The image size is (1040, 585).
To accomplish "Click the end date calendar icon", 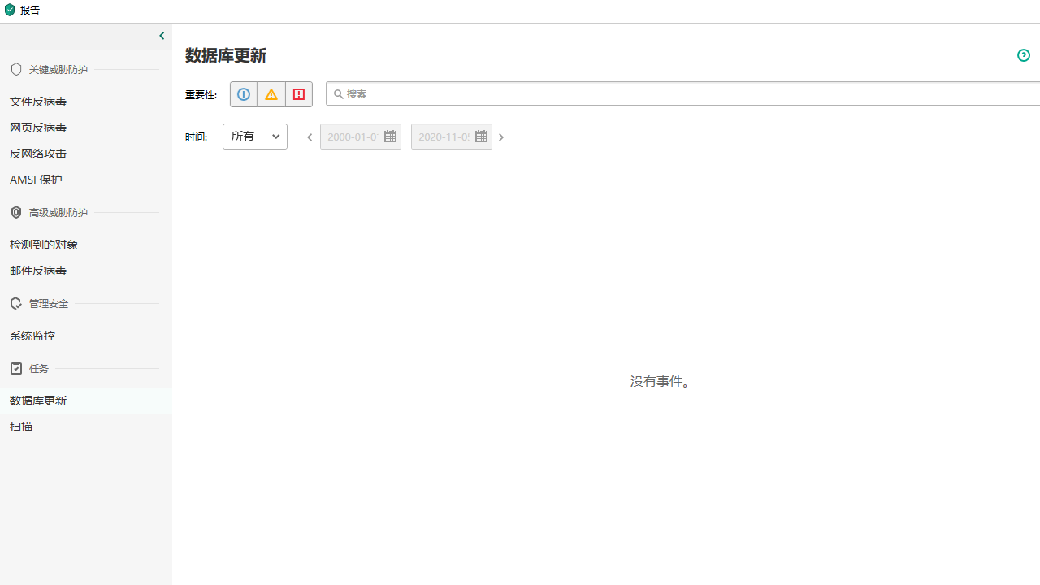I will (x=480, y=136).
